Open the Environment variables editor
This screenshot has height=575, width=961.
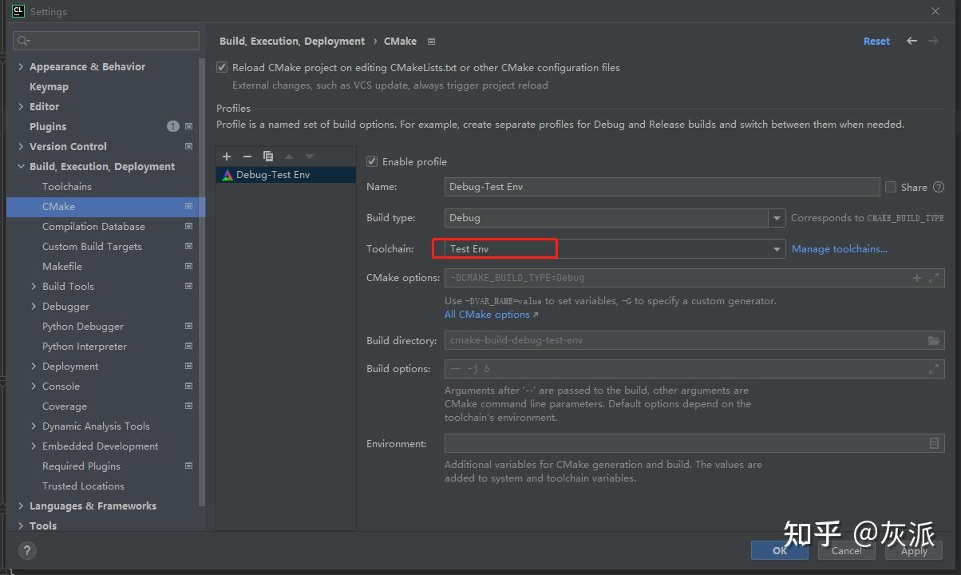pyautogui.click(x=934, y=443)
